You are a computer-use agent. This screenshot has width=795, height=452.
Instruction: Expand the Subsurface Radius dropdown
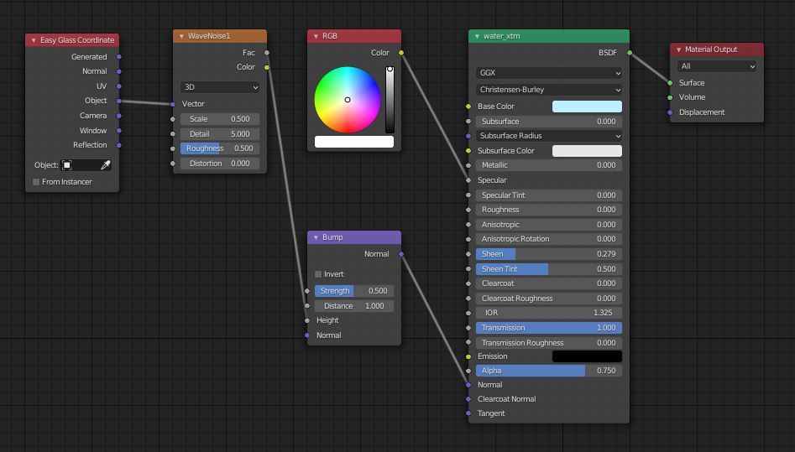(x=548, y=136)
